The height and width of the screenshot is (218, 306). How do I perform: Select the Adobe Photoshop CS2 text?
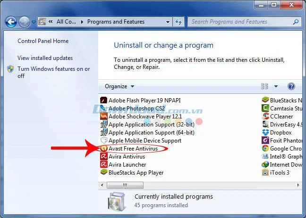(136, 109)
